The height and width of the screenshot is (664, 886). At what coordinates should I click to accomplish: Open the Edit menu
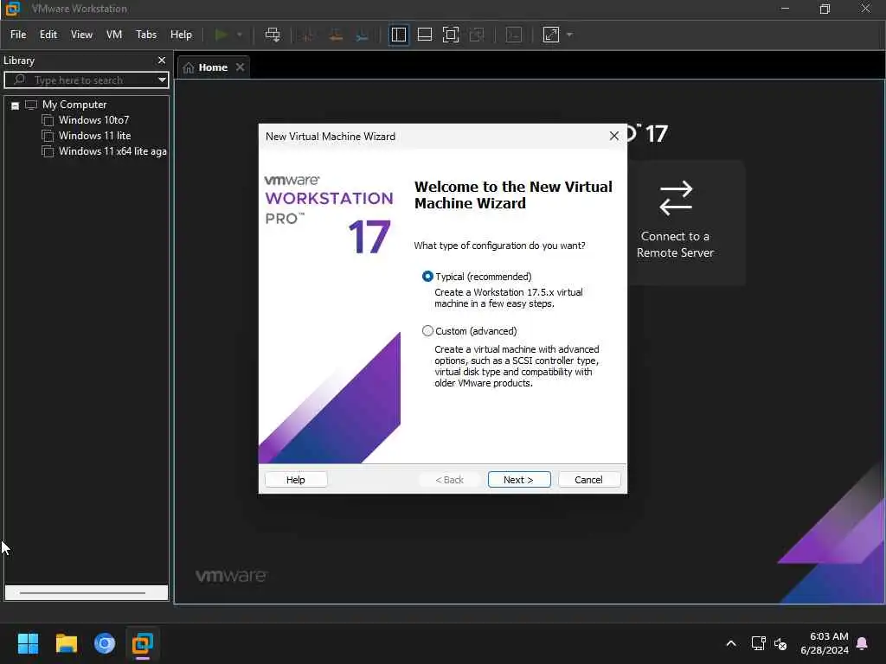pos(48,35)
